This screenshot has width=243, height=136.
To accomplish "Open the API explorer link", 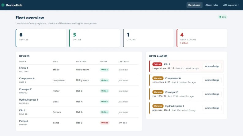I will (x=231, y=5).
